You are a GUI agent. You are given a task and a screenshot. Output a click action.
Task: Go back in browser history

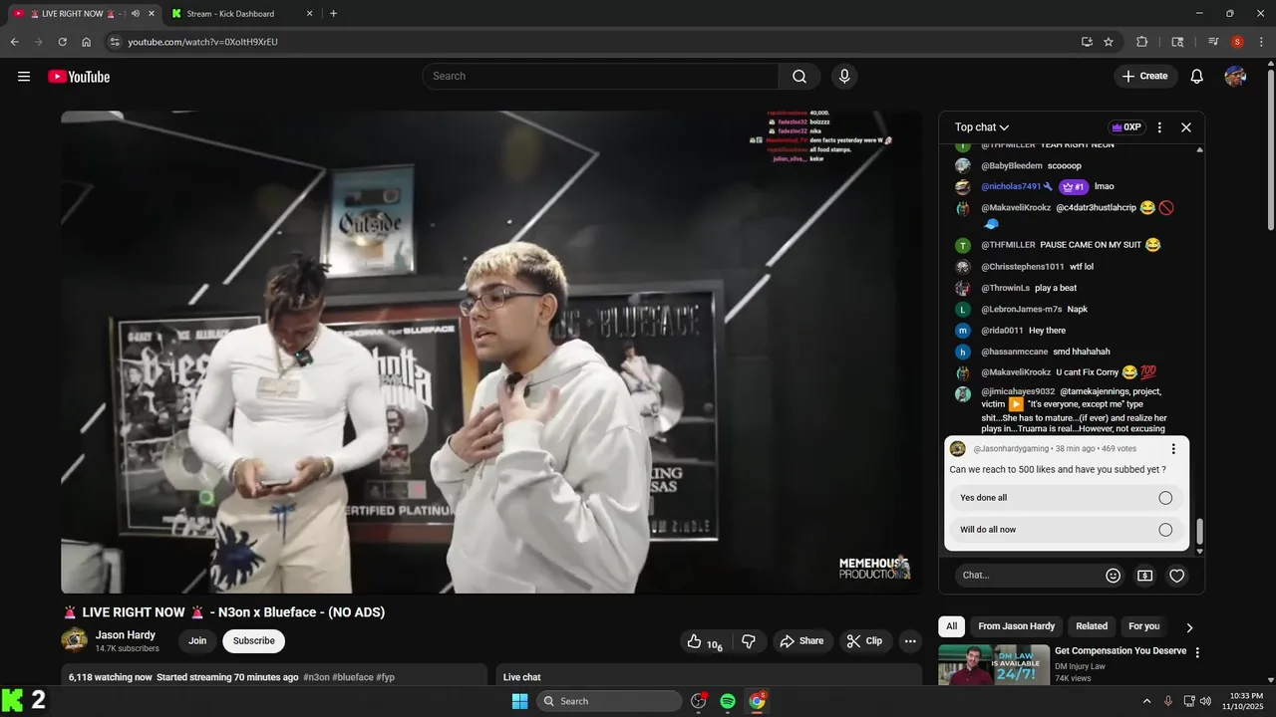pos(14,42)
